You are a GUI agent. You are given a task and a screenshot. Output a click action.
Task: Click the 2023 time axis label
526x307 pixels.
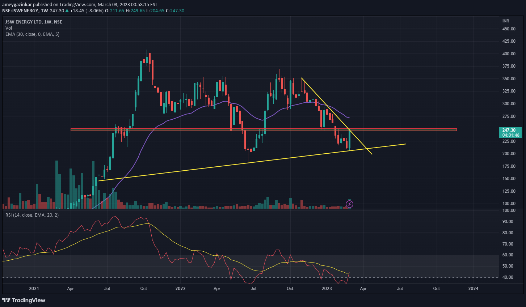coord(327,289)
